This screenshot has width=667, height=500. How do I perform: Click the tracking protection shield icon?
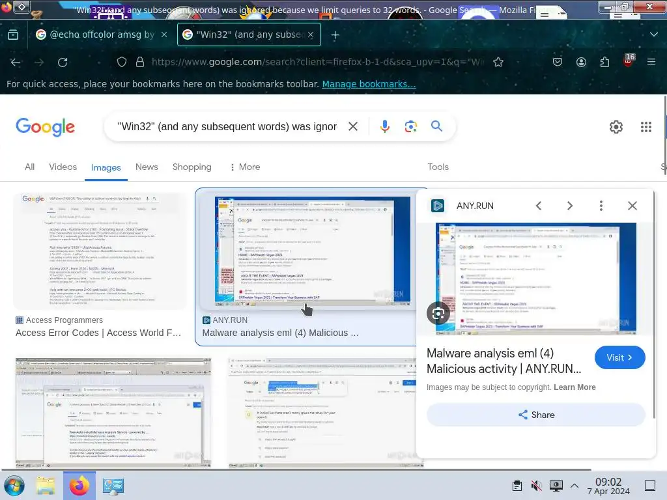coord(122,62)
